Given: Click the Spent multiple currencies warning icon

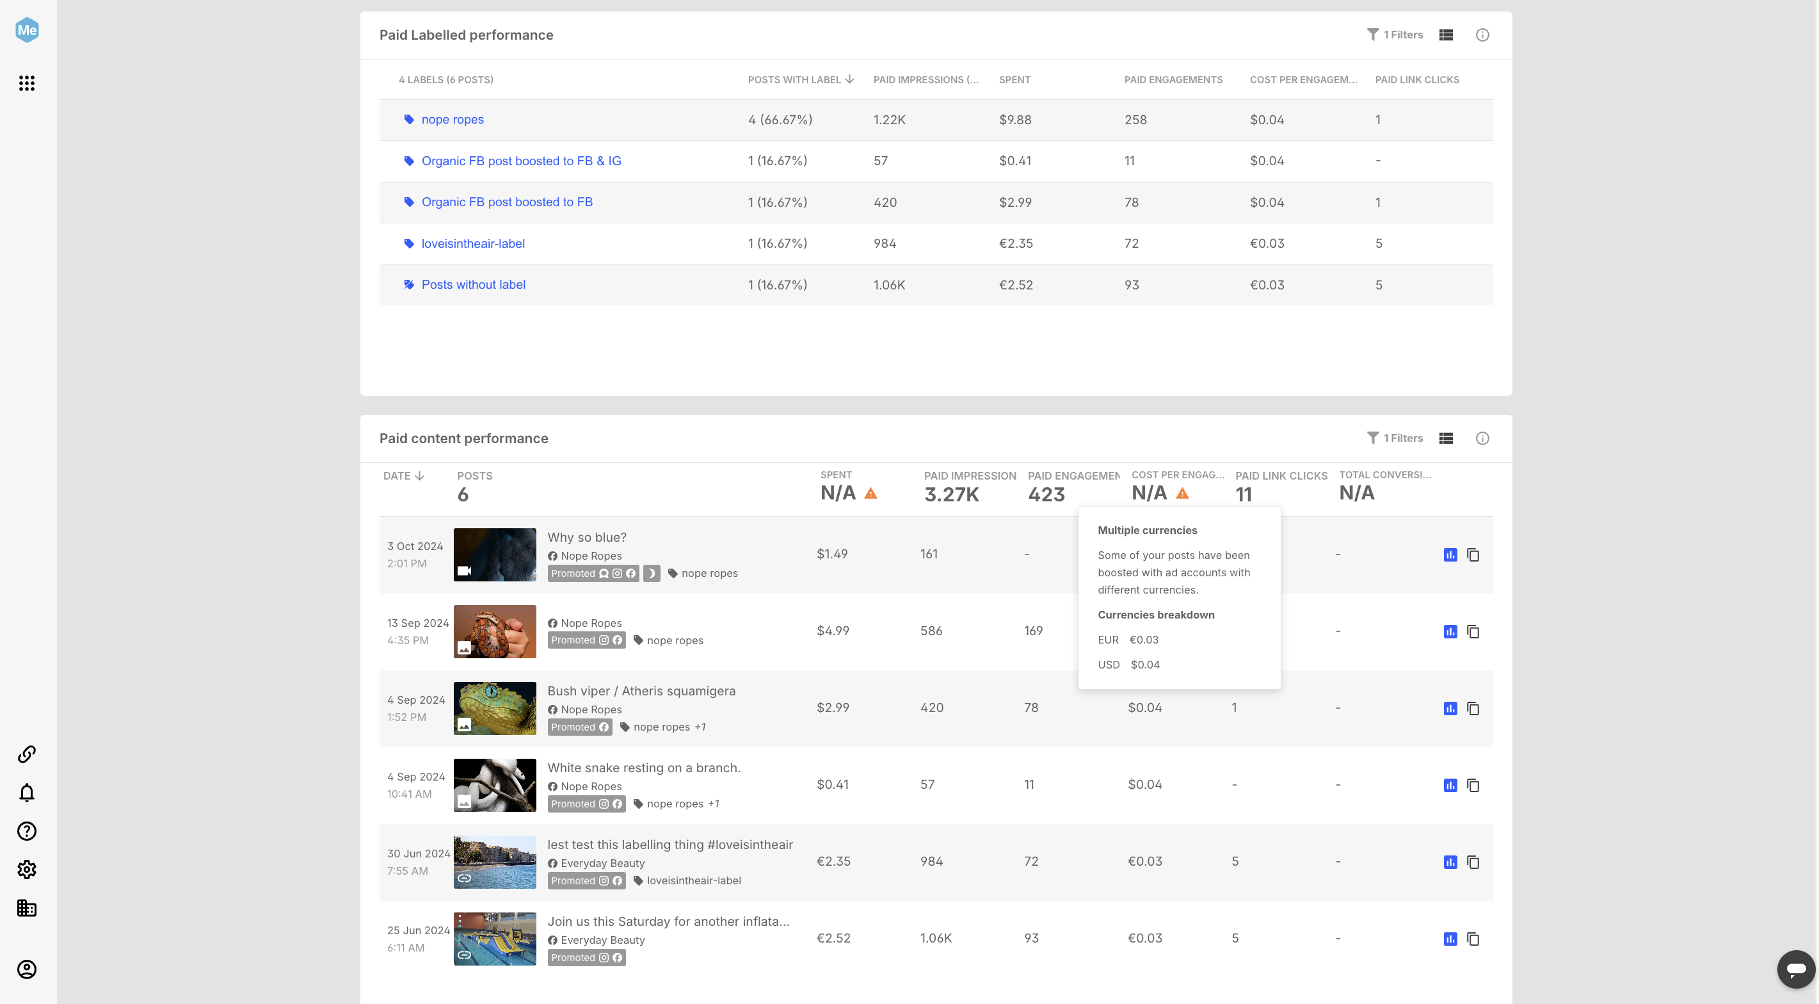Looking at the screenshot, I should tap(870, 493).
